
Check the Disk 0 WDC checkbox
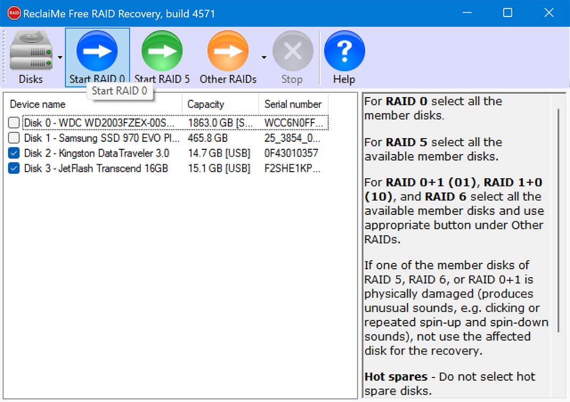pyautogui.click(x=14, y=123)
